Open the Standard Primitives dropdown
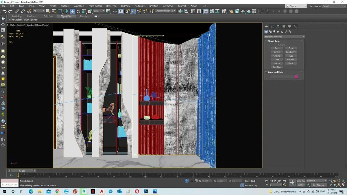 click(284, 37)
